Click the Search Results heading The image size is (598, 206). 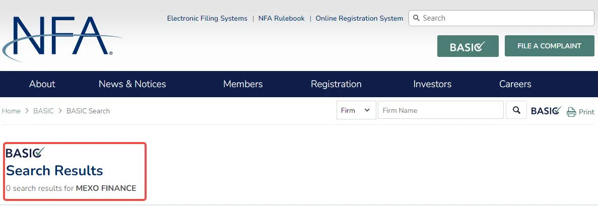pyautogui.click(x=54, y=171)
